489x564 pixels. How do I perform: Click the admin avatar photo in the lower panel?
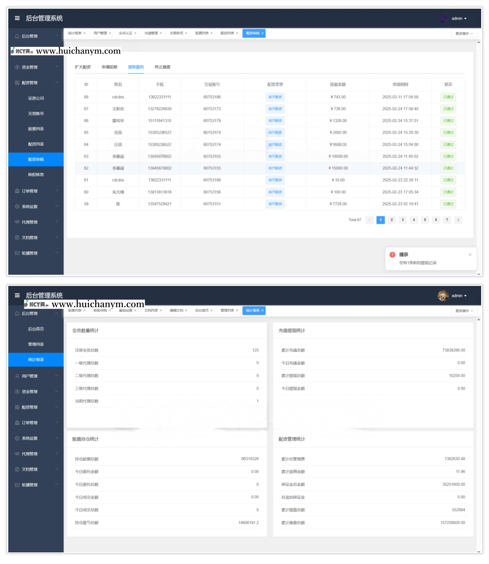[443, 295]
